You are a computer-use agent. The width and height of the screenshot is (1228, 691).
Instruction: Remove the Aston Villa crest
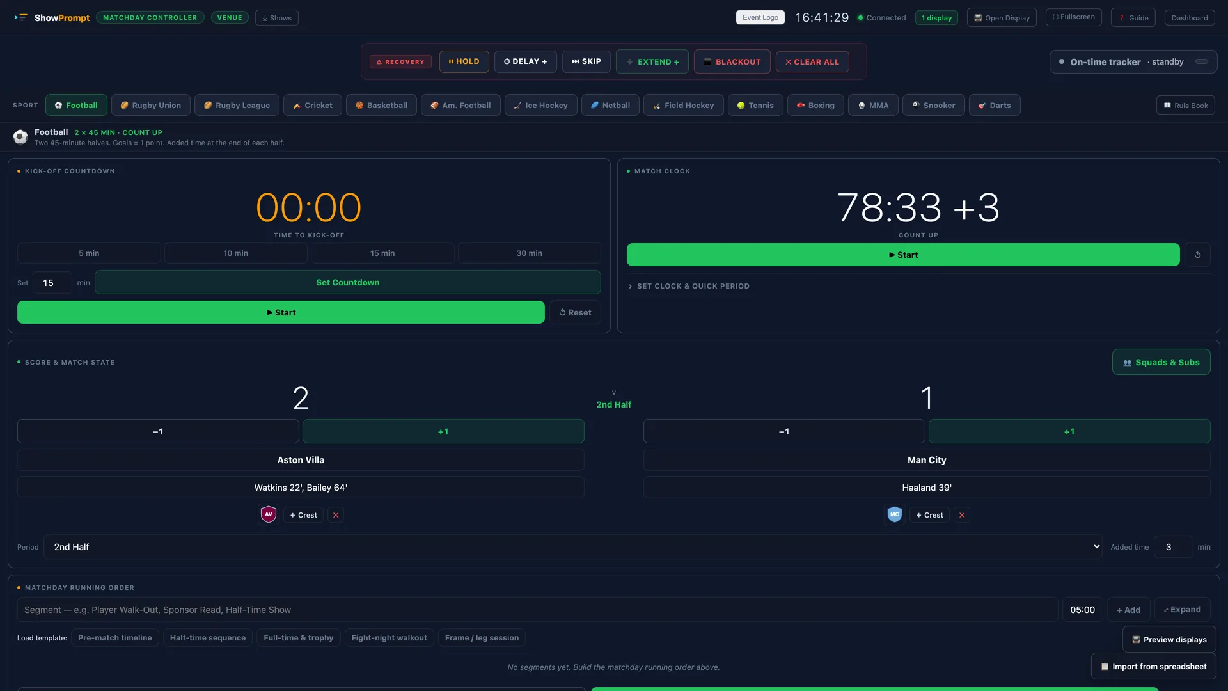pyautogui.click(x=336, y=515)
